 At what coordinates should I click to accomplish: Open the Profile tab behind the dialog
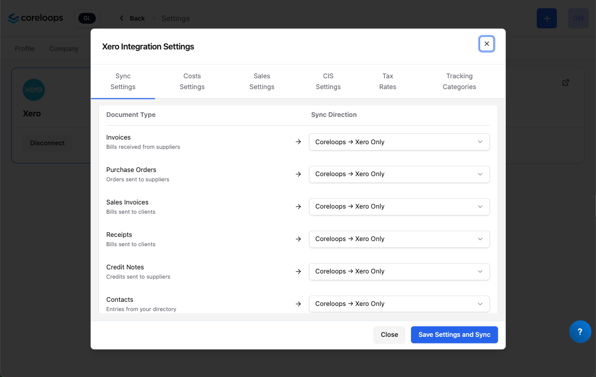[x=25, y=48]
